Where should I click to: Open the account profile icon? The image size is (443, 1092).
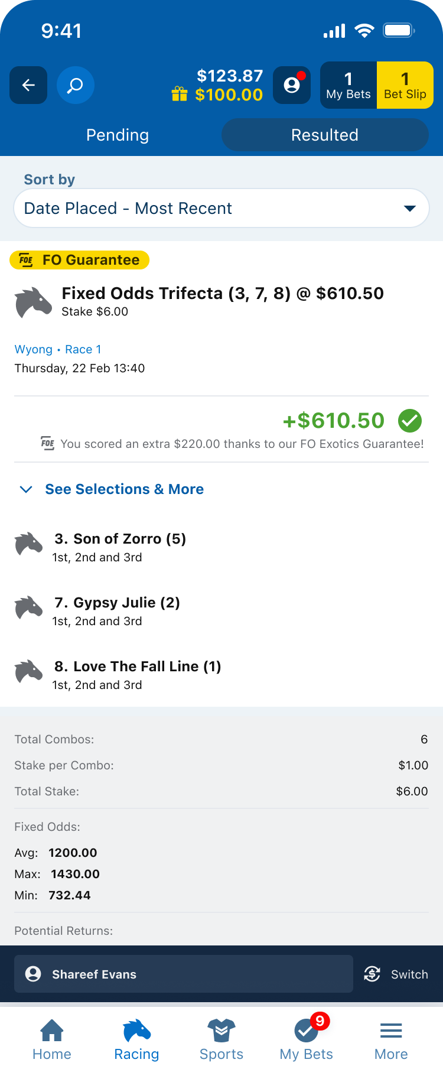(292, 85)
